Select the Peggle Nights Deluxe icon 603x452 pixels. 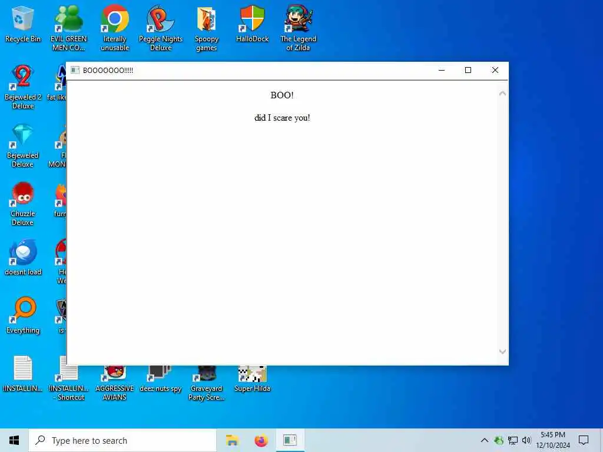point(161,28)
